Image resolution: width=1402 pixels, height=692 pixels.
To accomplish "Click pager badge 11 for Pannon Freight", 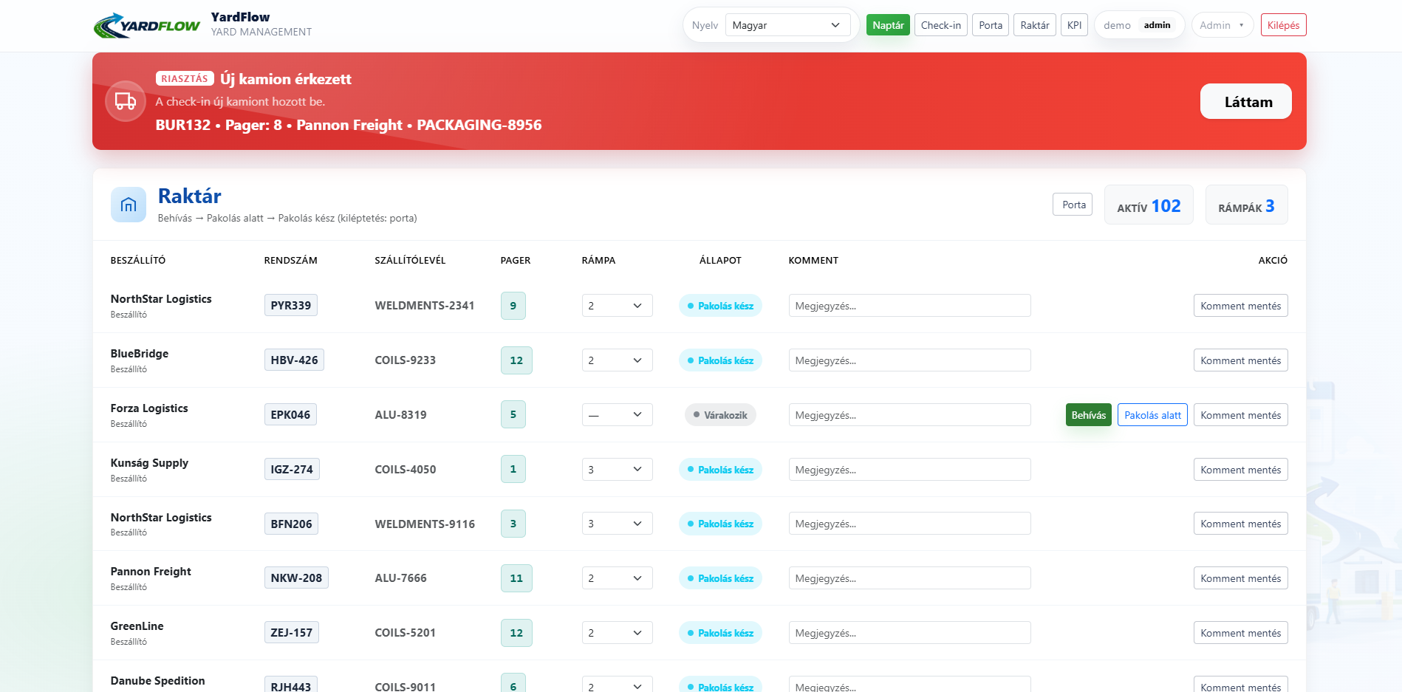I will pos(516,578).
